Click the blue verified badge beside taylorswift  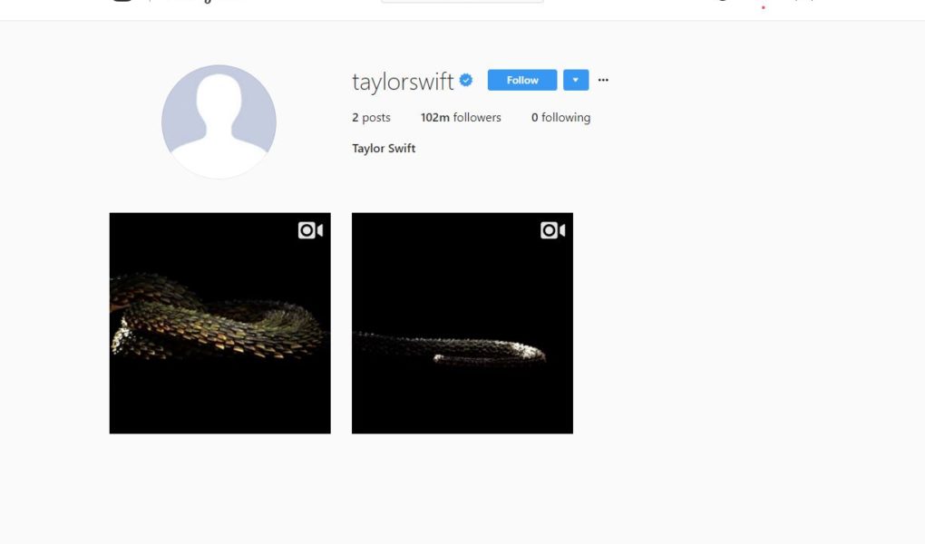click(466, 80)
